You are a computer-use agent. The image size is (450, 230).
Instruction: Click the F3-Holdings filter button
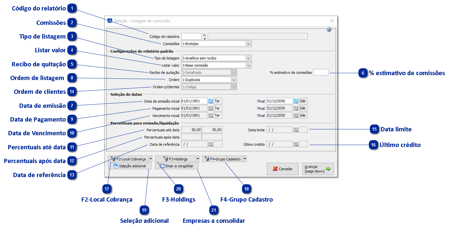click(175, 159)
